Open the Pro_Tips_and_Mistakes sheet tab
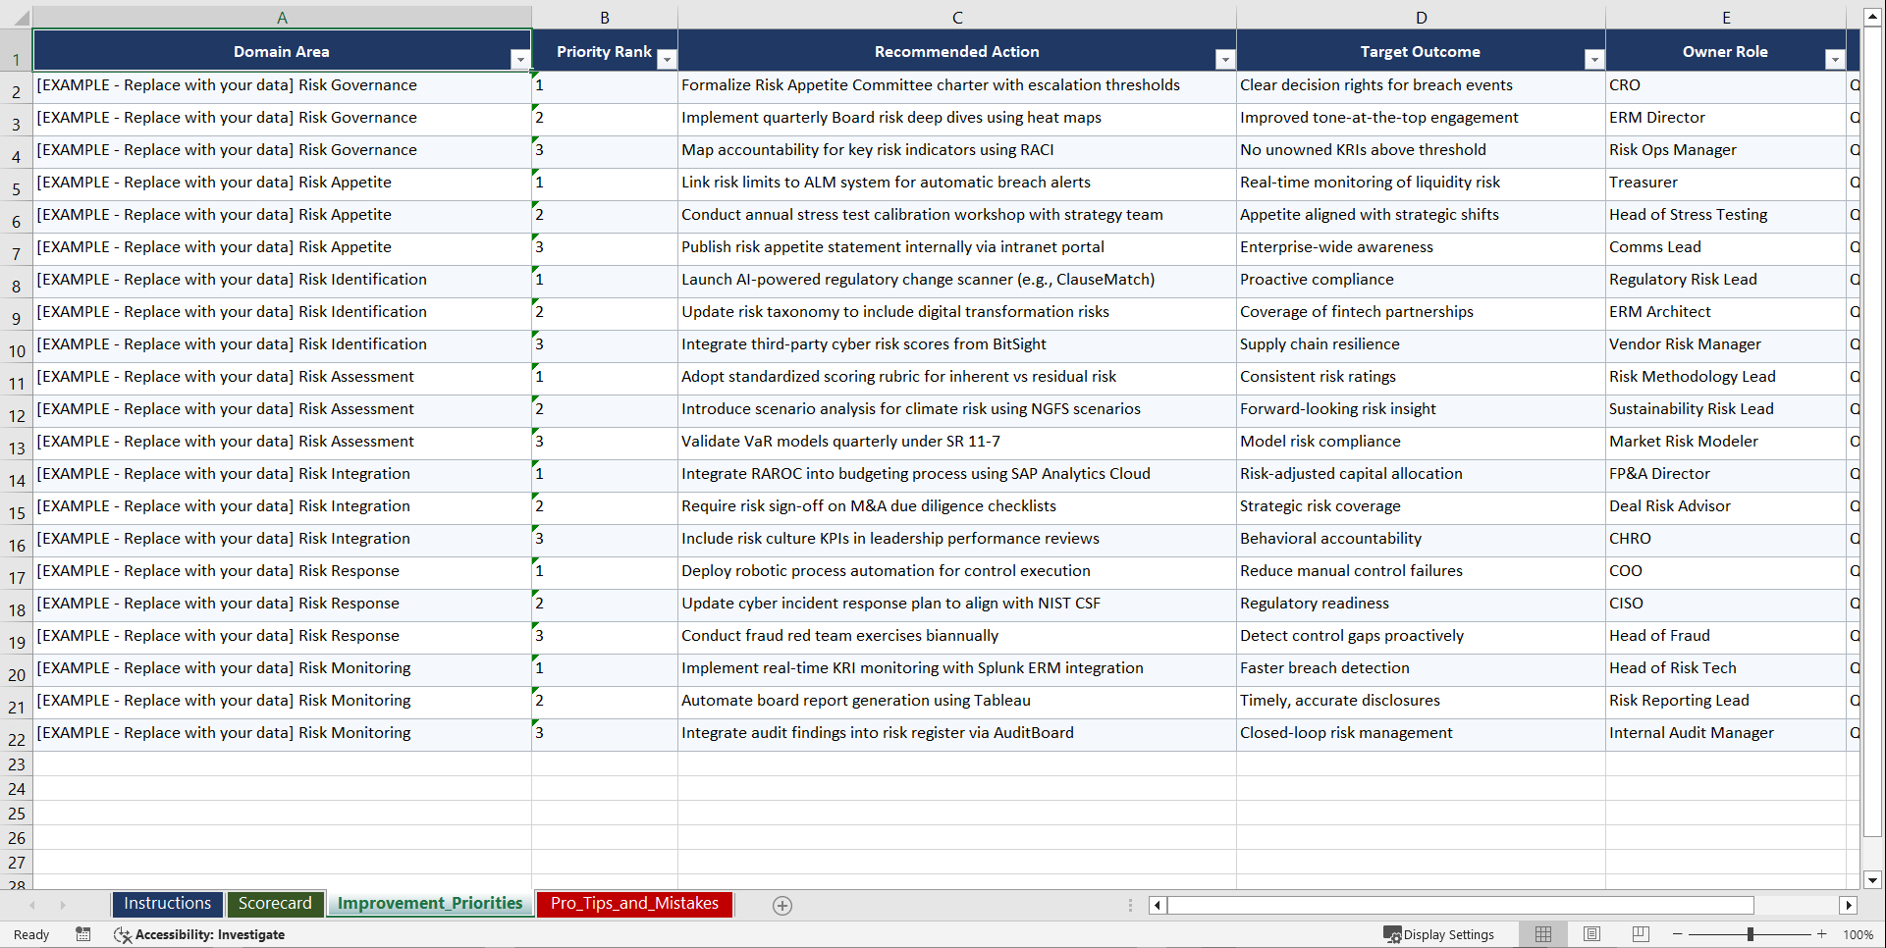 [633, 903]
